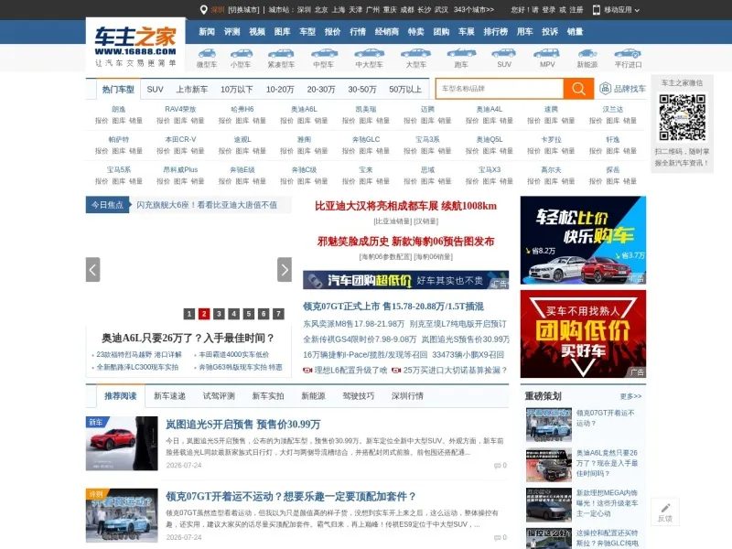Open the 销量 nav menu
The width and height of the screenshot is (732, 549).
(x=576, y=32)
